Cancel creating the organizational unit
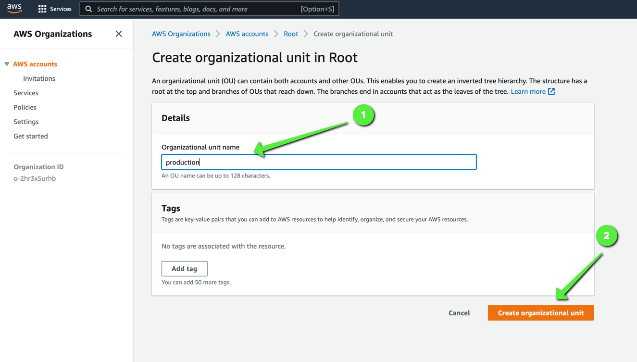The width and height of the screenshot is (637, 362). 459,313
